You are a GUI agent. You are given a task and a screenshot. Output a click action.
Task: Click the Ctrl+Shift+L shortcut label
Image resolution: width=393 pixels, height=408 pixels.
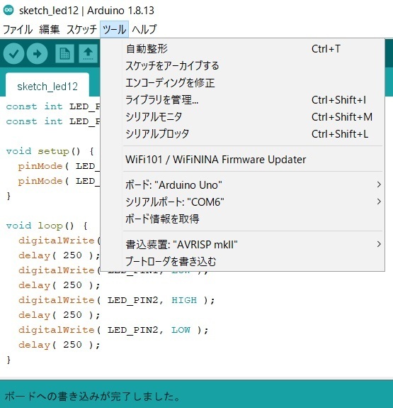[340, 134]
